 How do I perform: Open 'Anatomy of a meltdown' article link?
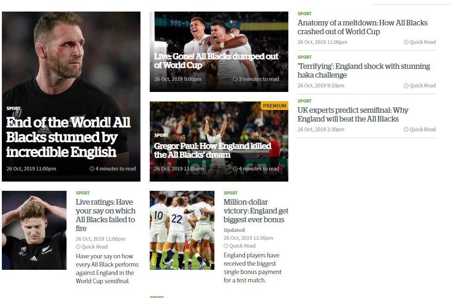tap(362, 27)
